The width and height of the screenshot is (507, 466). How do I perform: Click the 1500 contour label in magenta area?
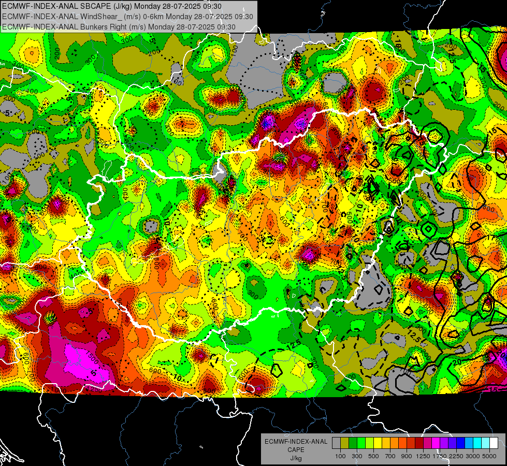[x=93, y=358]
